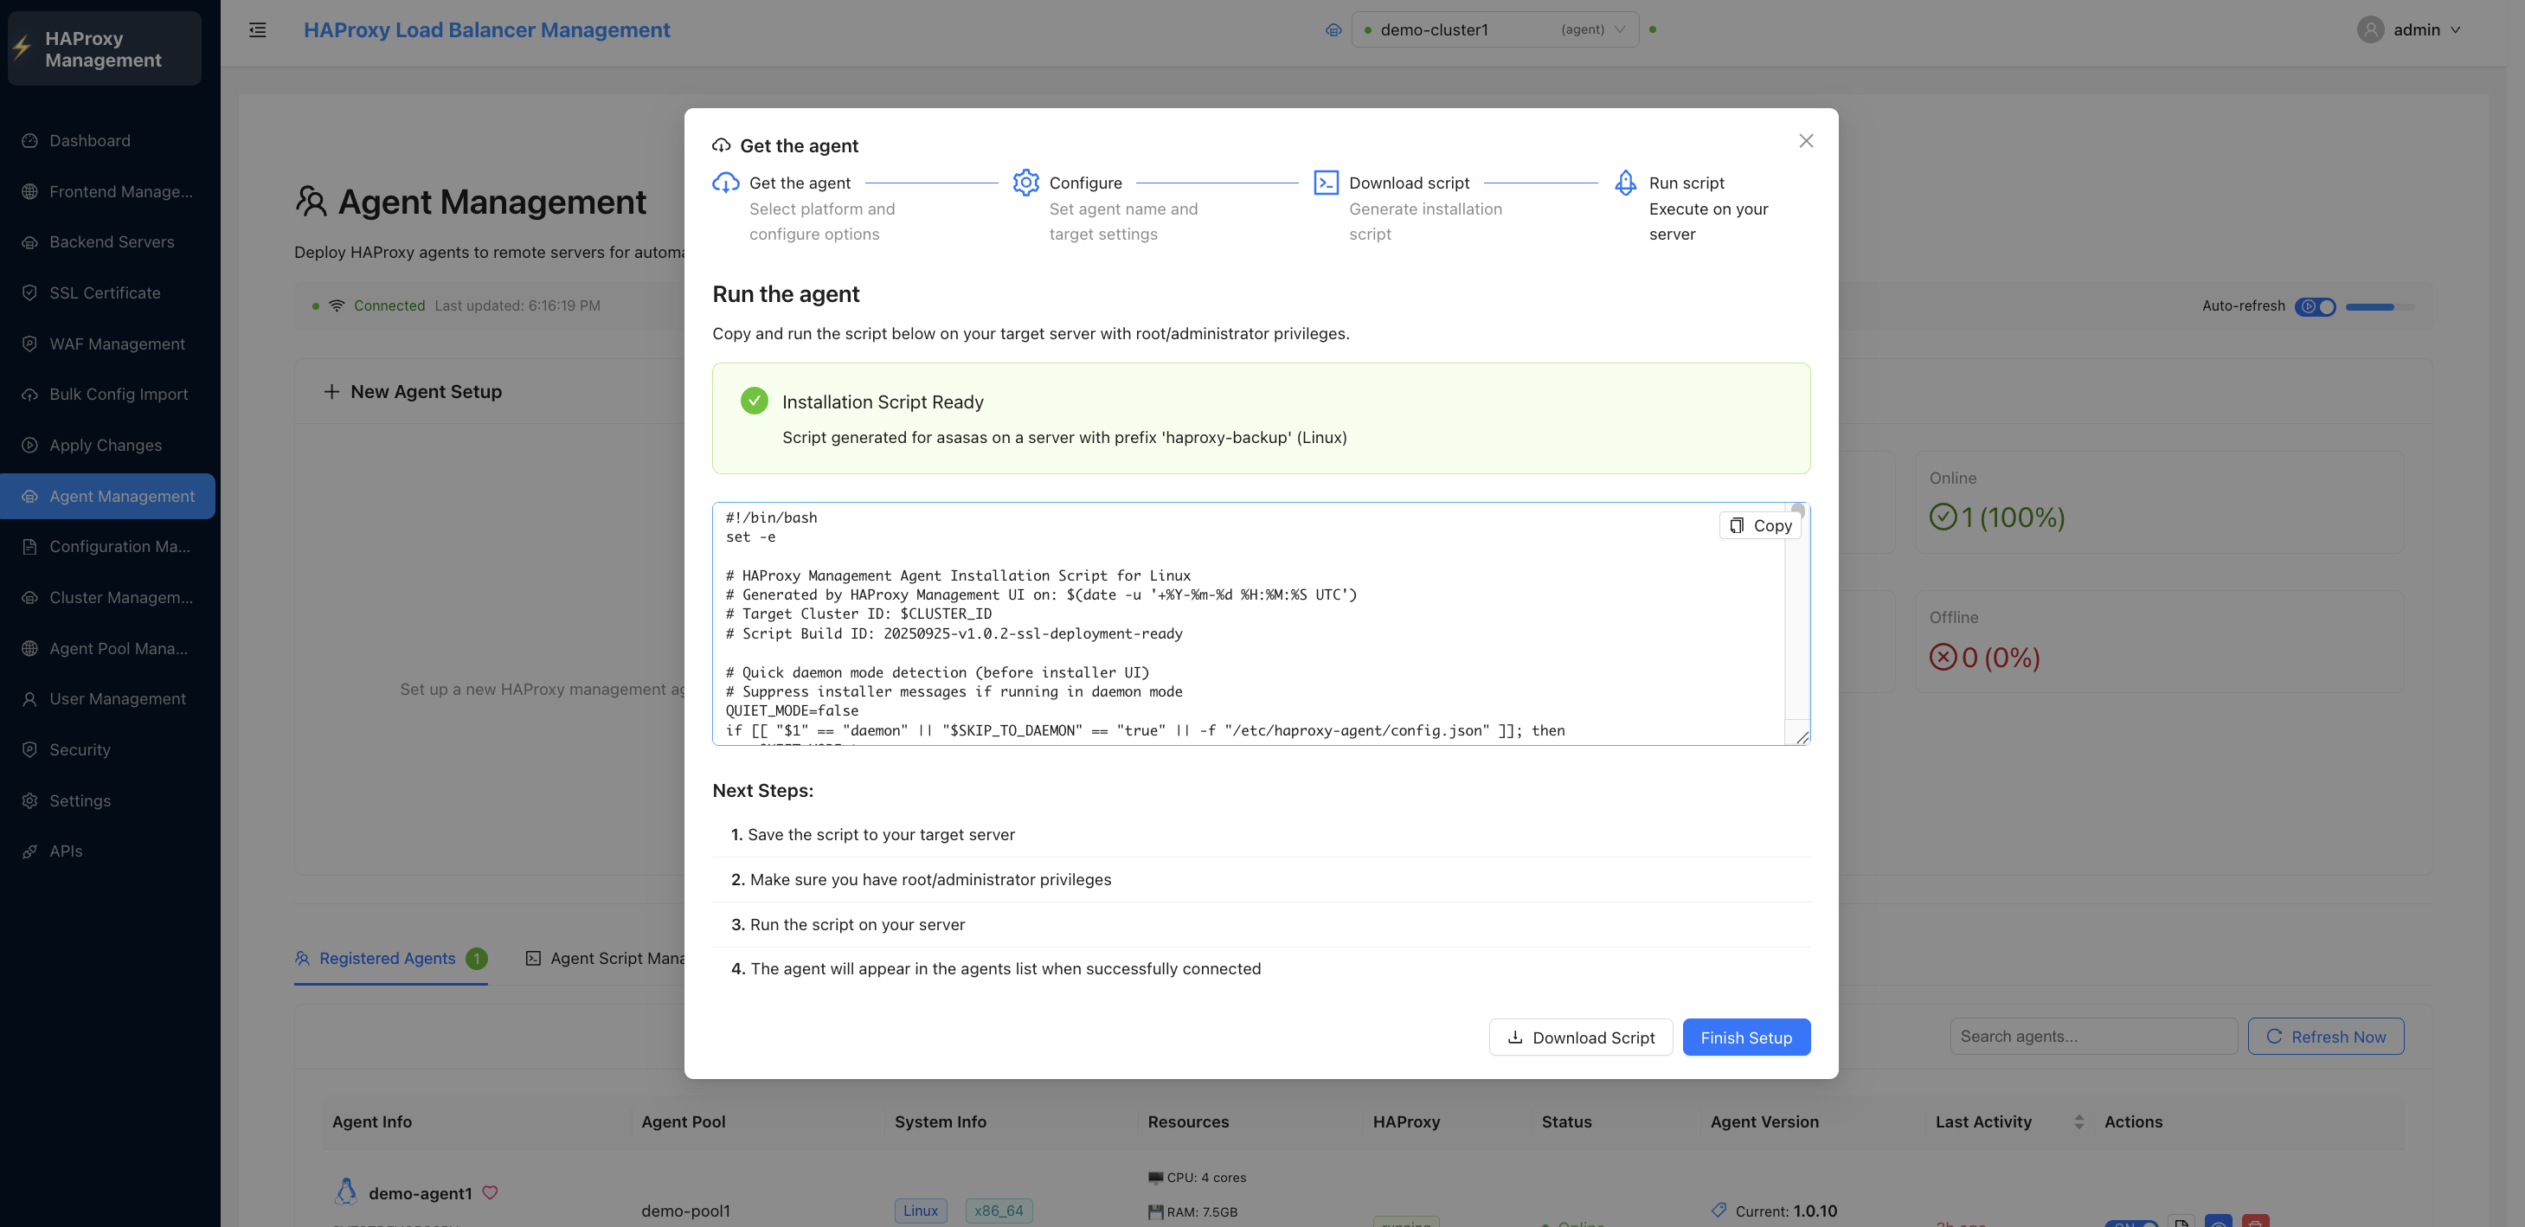Open the demo-cluster1 cluster selector
This screenshot has height=1227, width=2525.
(1494, 29)
